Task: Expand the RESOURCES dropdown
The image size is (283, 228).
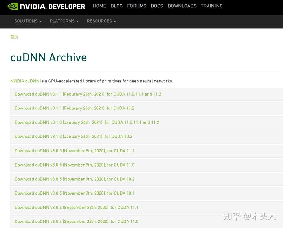Action: [x=101, y=21]
